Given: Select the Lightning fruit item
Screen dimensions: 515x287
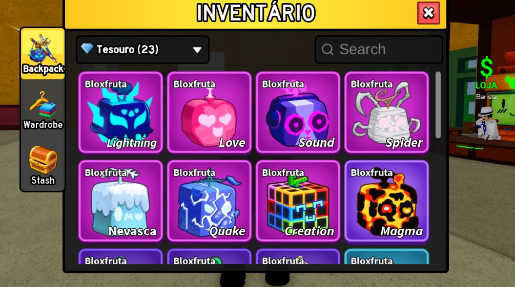Looking at the screenshot, I should coord(120,113).
